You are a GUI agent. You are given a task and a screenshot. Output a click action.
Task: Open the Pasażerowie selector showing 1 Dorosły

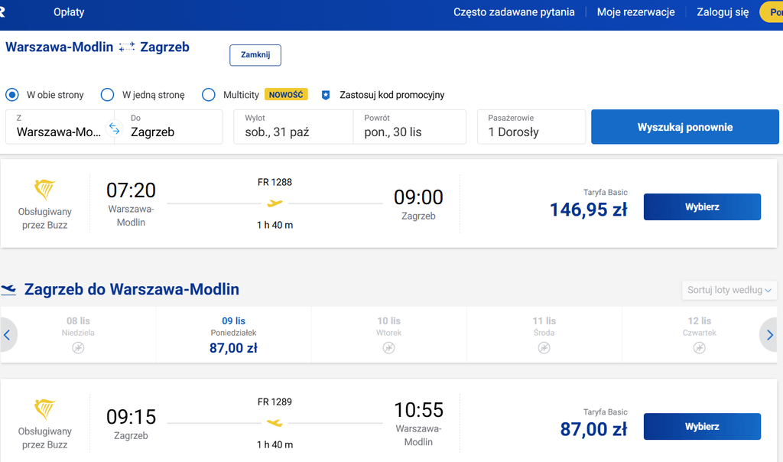click(531, 127)
